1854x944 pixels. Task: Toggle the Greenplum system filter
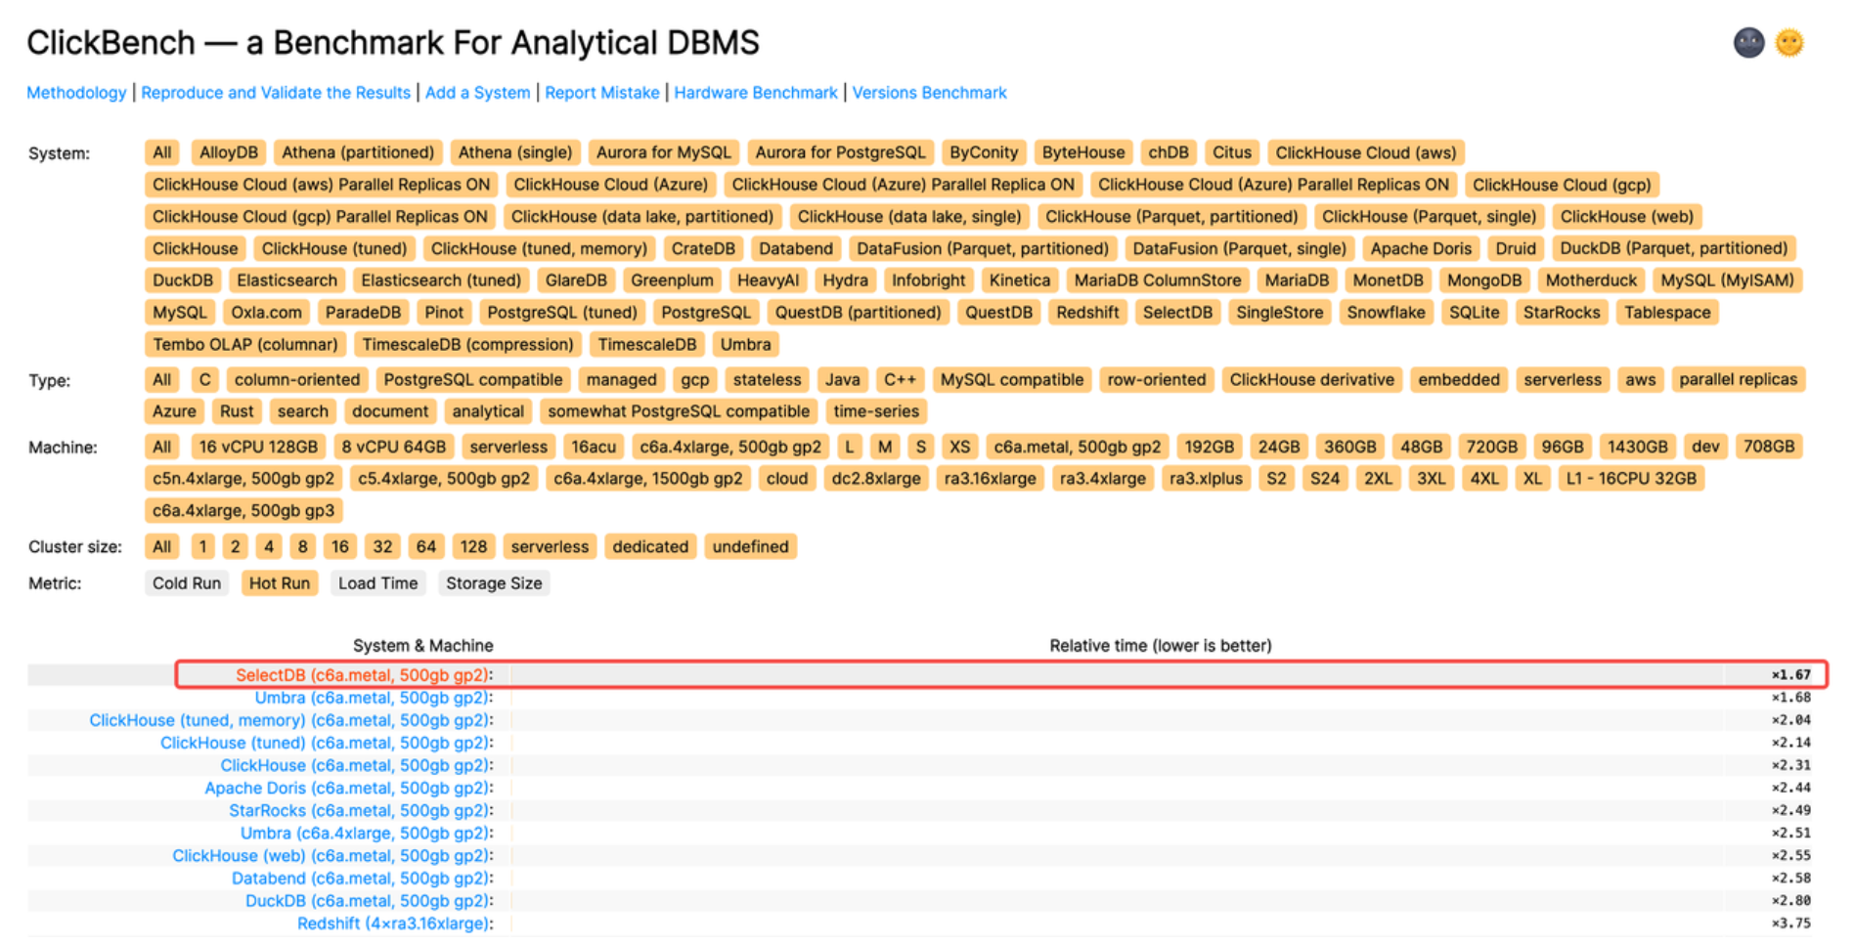672,280
